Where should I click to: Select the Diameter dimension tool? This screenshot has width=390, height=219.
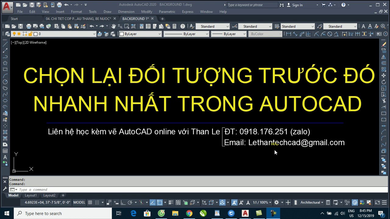(329, 34)
